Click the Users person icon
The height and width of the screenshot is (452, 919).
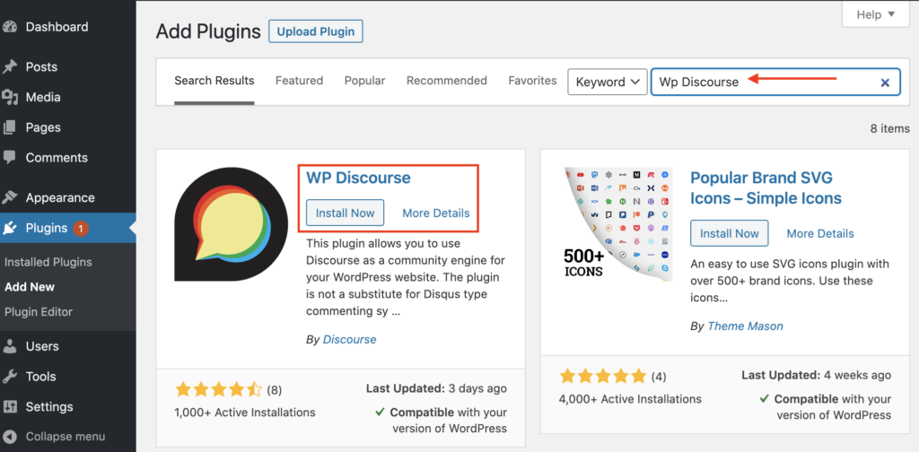pos(9,346)
